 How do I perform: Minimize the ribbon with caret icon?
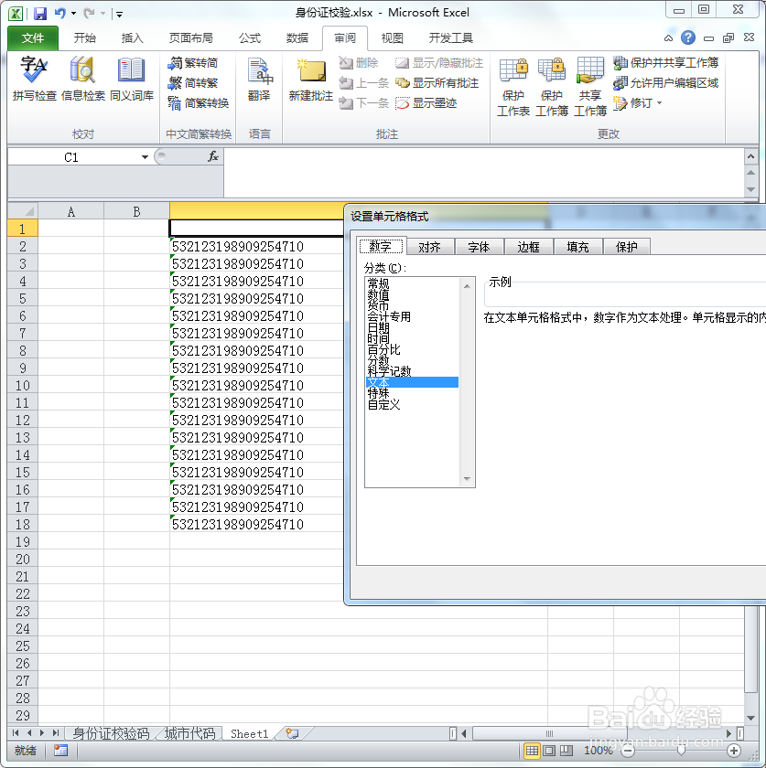[x=668, y=37]
